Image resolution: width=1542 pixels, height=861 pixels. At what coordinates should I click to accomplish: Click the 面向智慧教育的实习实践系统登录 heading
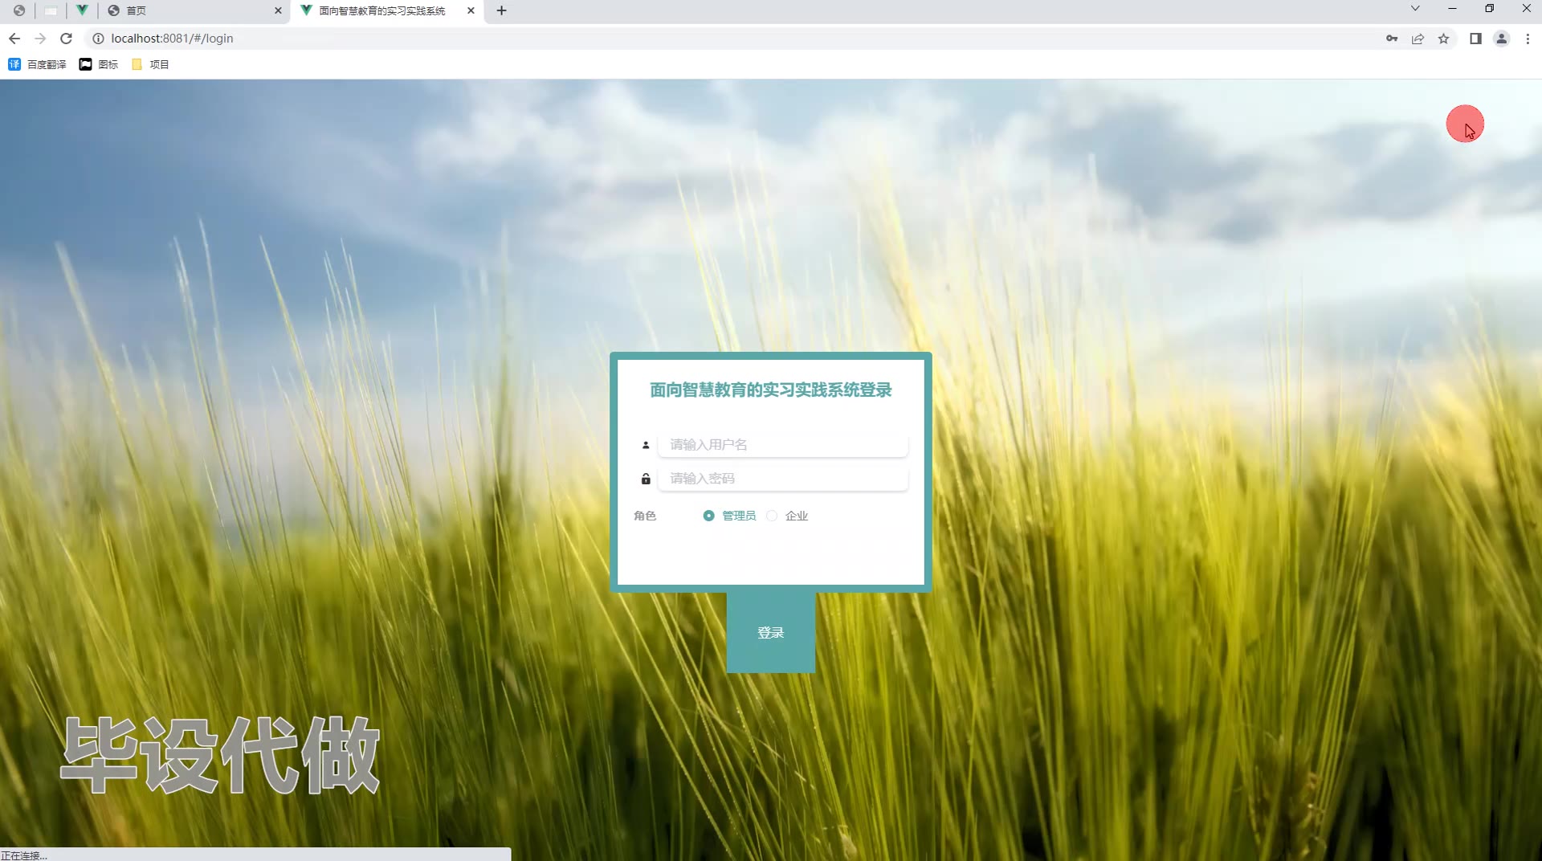click(771, 390)
